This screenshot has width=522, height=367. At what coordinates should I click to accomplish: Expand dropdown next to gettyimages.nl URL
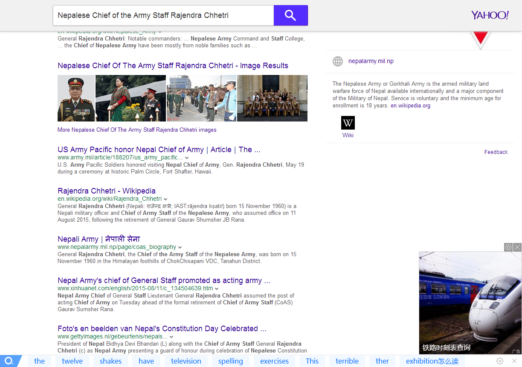(x=171, y=337)
